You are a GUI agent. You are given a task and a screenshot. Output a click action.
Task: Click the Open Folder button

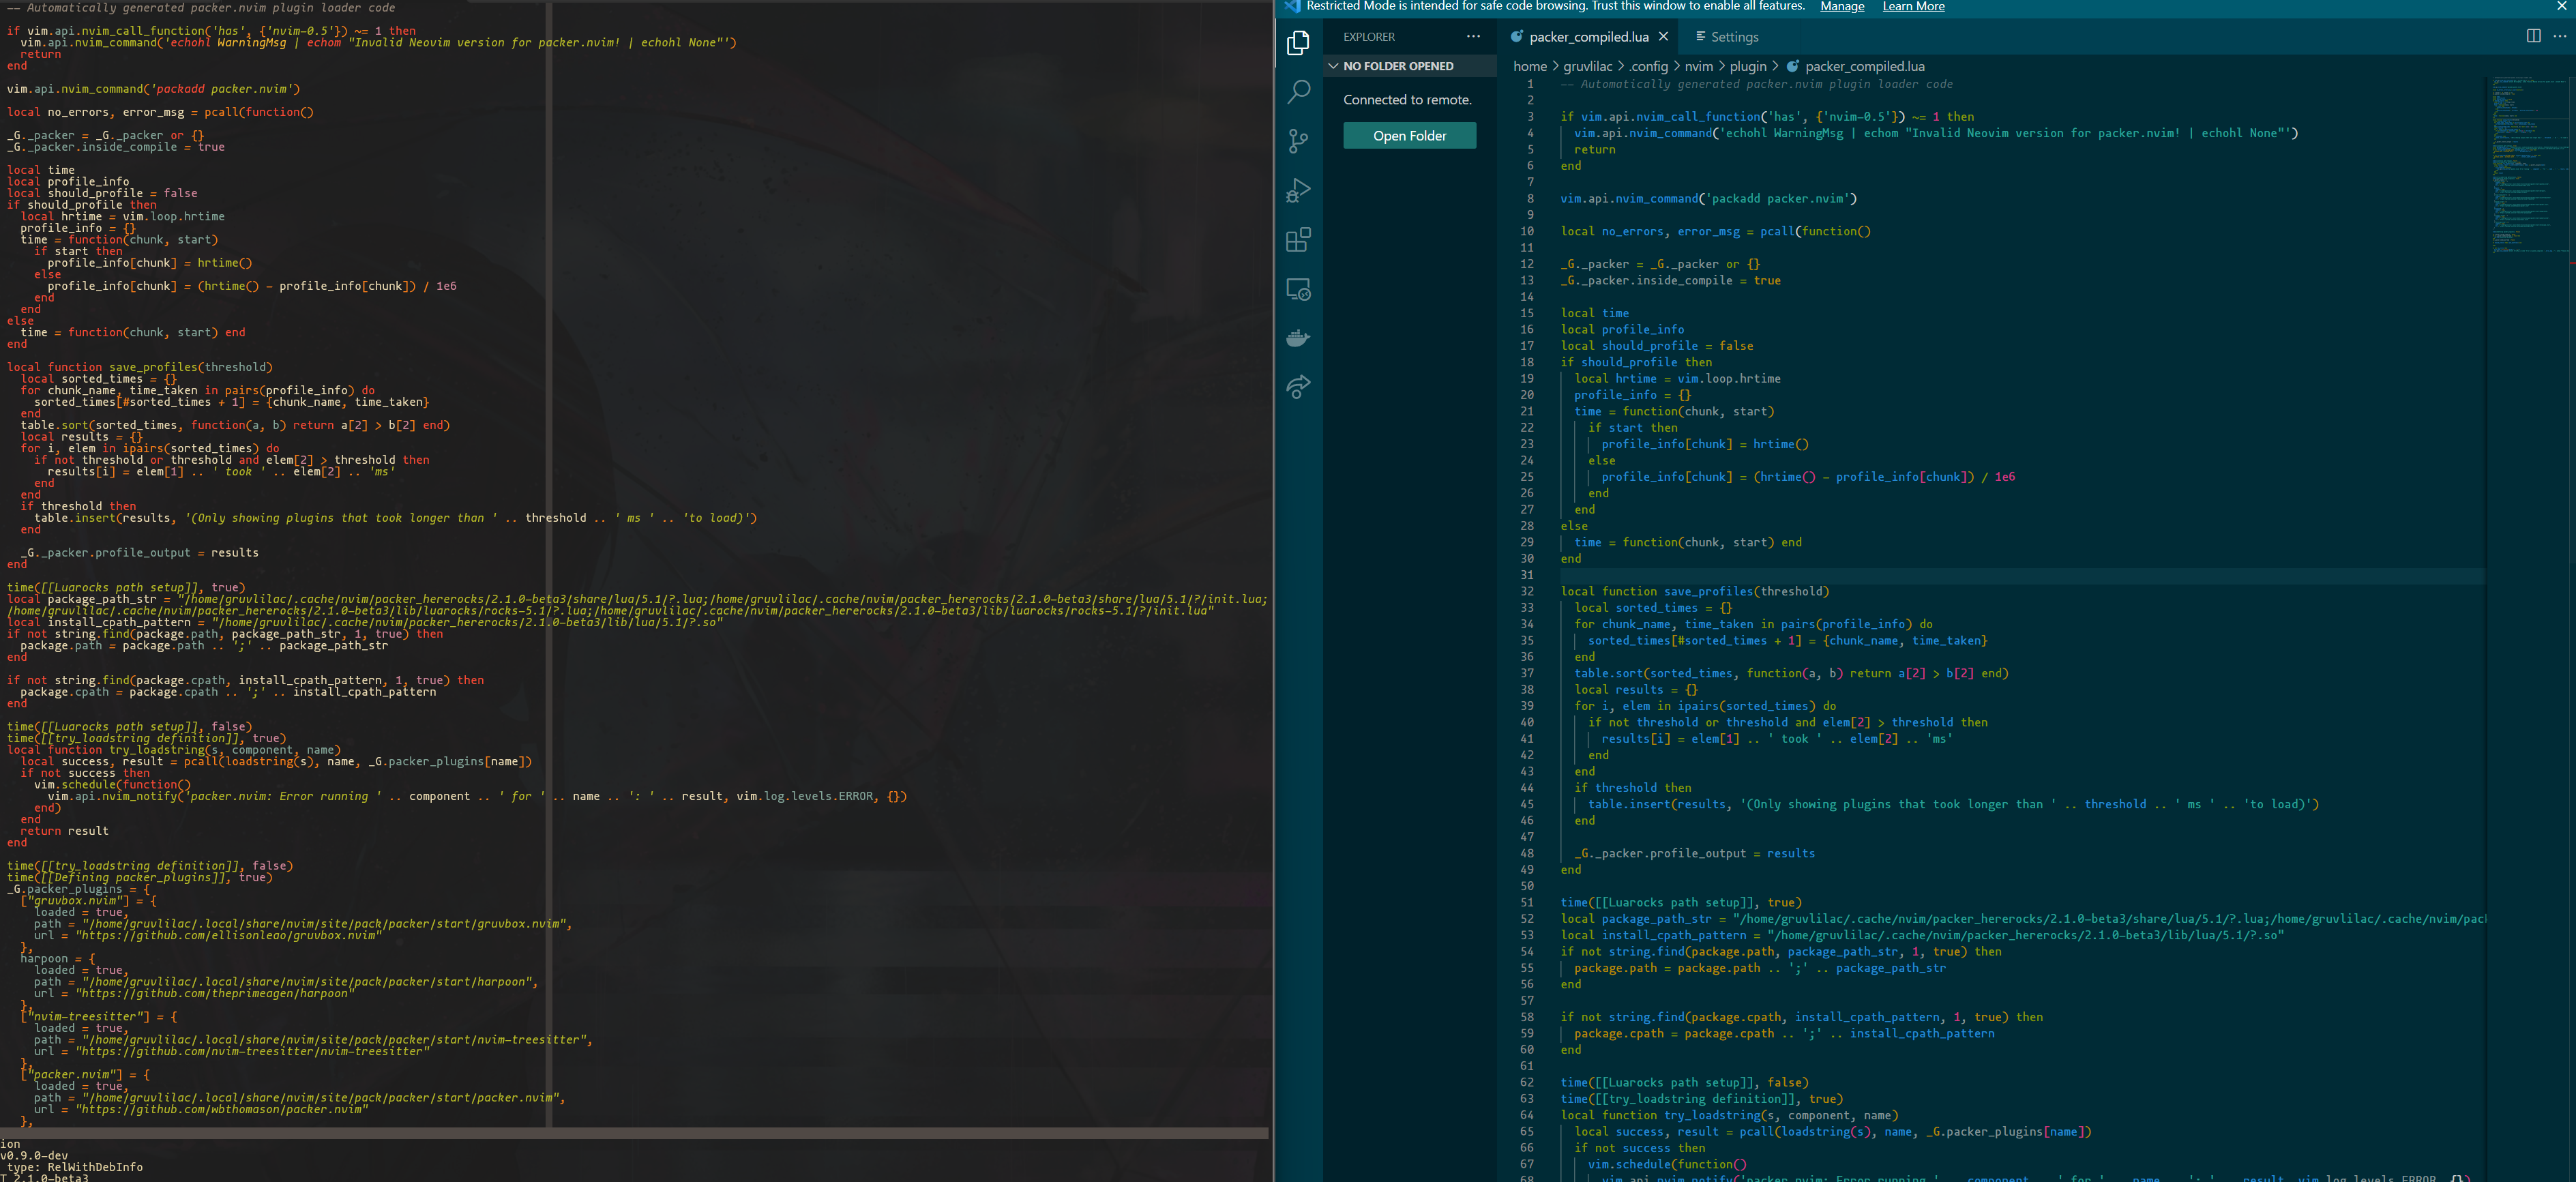[1409, 136]
